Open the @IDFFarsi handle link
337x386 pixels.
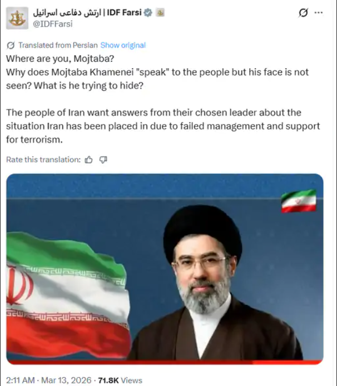(x=53, y=24)
